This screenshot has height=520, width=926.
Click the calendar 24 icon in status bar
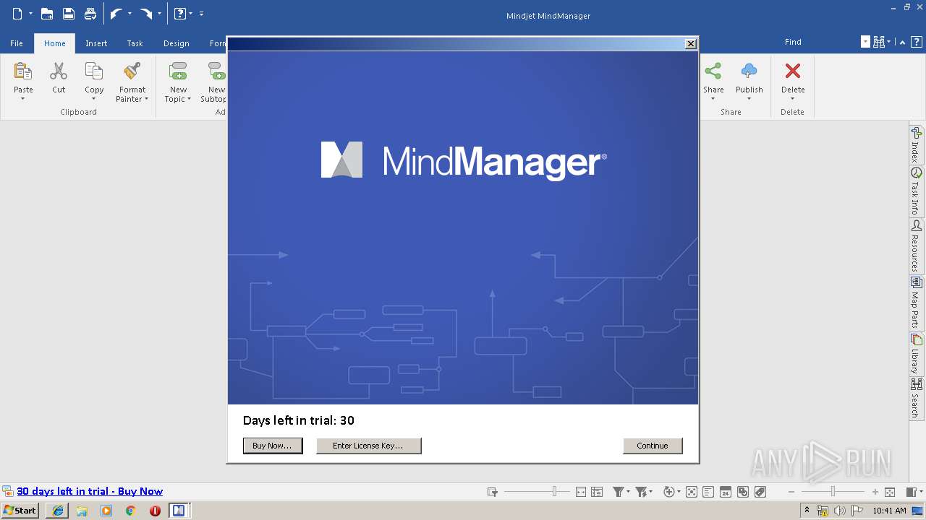click(726, 492)
